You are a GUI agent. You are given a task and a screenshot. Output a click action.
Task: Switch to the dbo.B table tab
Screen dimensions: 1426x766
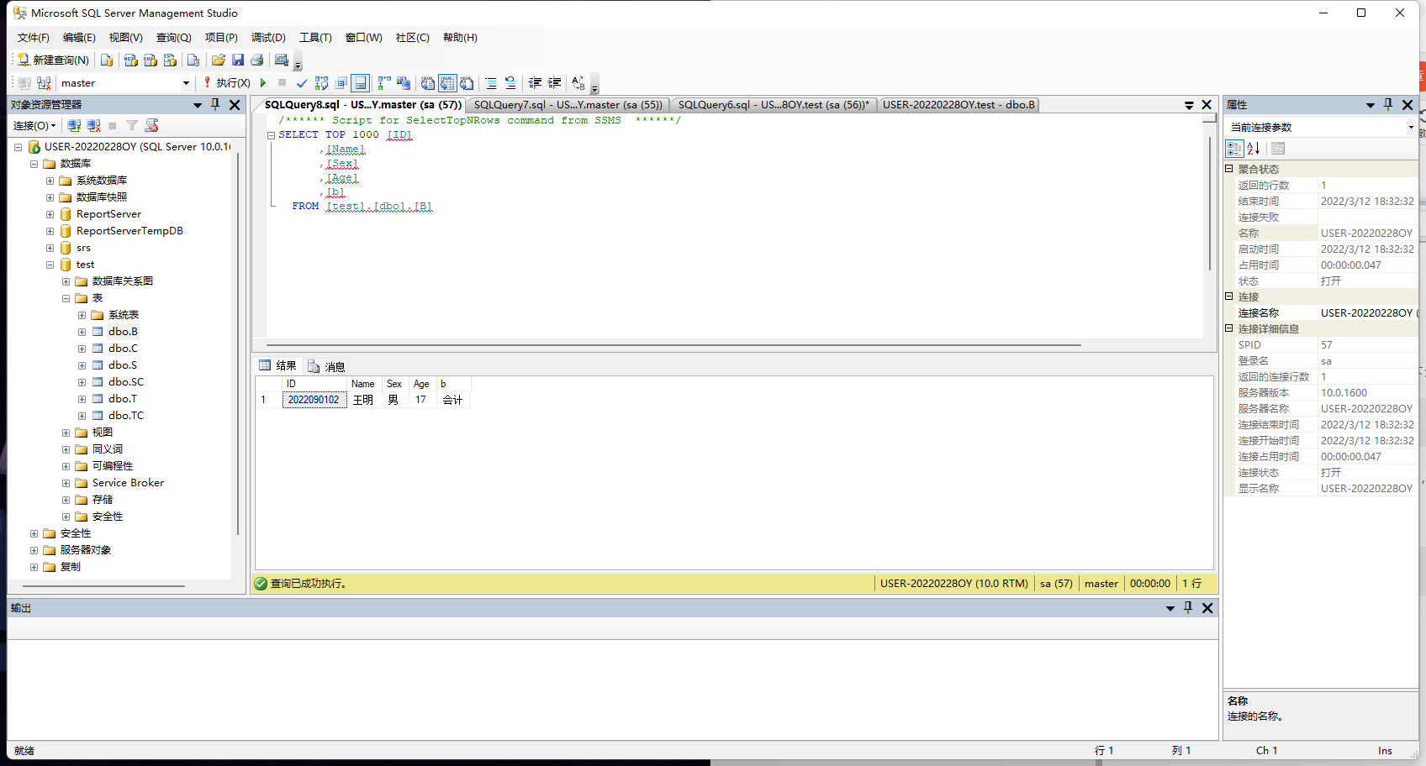click(x=959, y=105)
